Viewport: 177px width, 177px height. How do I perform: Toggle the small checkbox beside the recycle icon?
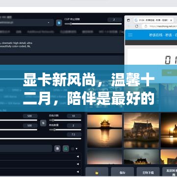(x=73, y=149)
